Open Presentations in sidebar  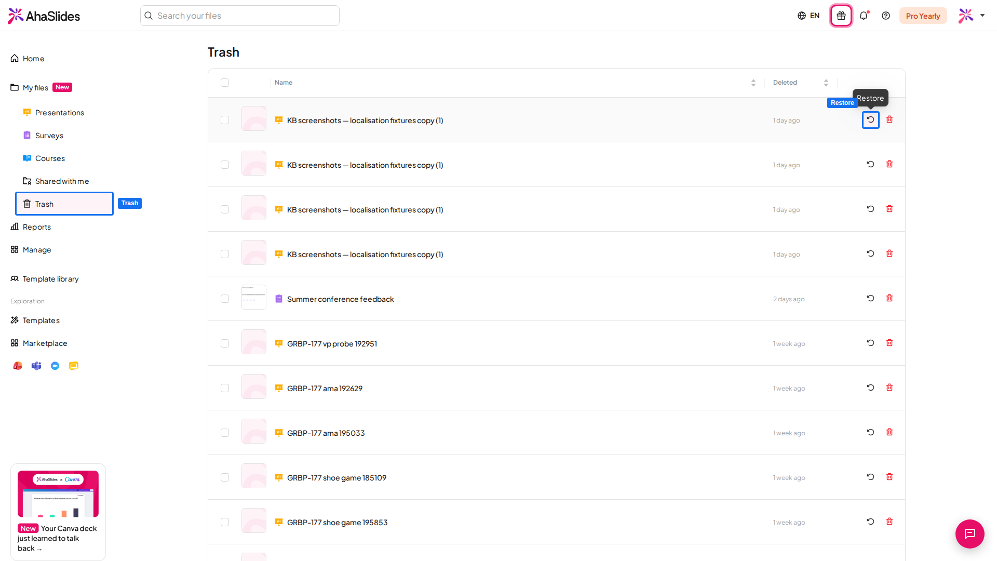pyautogui.click(x=53, y=113)
